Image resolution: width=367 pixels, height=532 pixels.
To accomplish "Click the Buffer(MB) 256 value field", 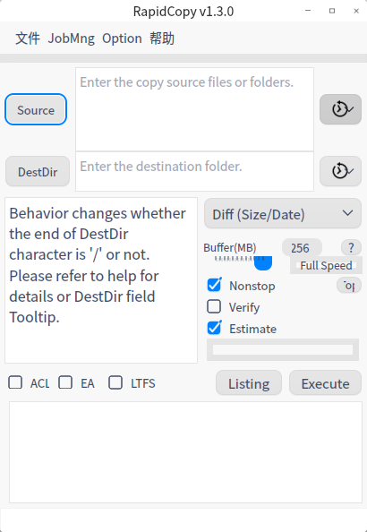I will pyautogui.click(x=302, y=248).
